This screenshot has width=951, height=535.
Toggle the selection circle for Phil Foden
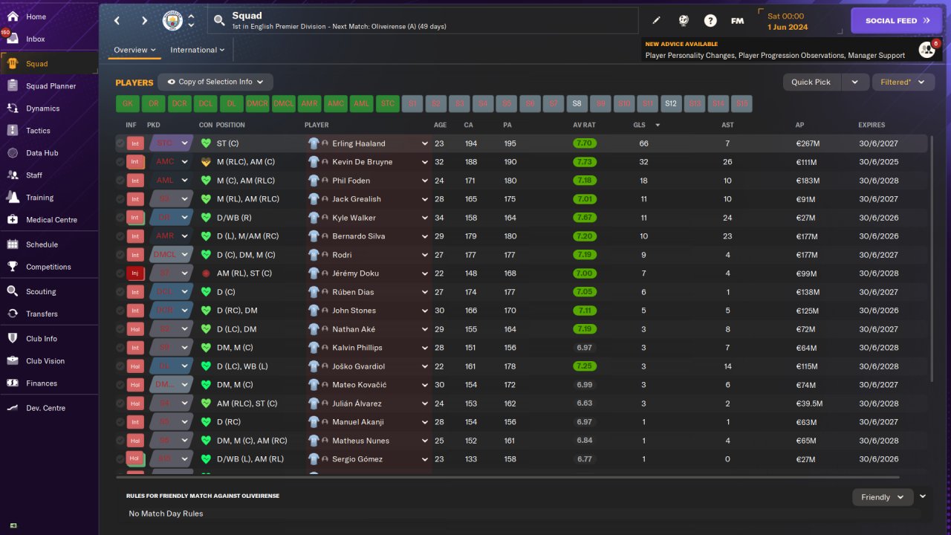click(120, 181)
